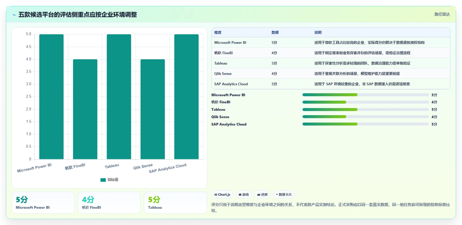The height and width of the screenshot is (225, 462).
Task: Click the slanted SAP Analytics Cloud axis label
Action: tap(168, 168)
